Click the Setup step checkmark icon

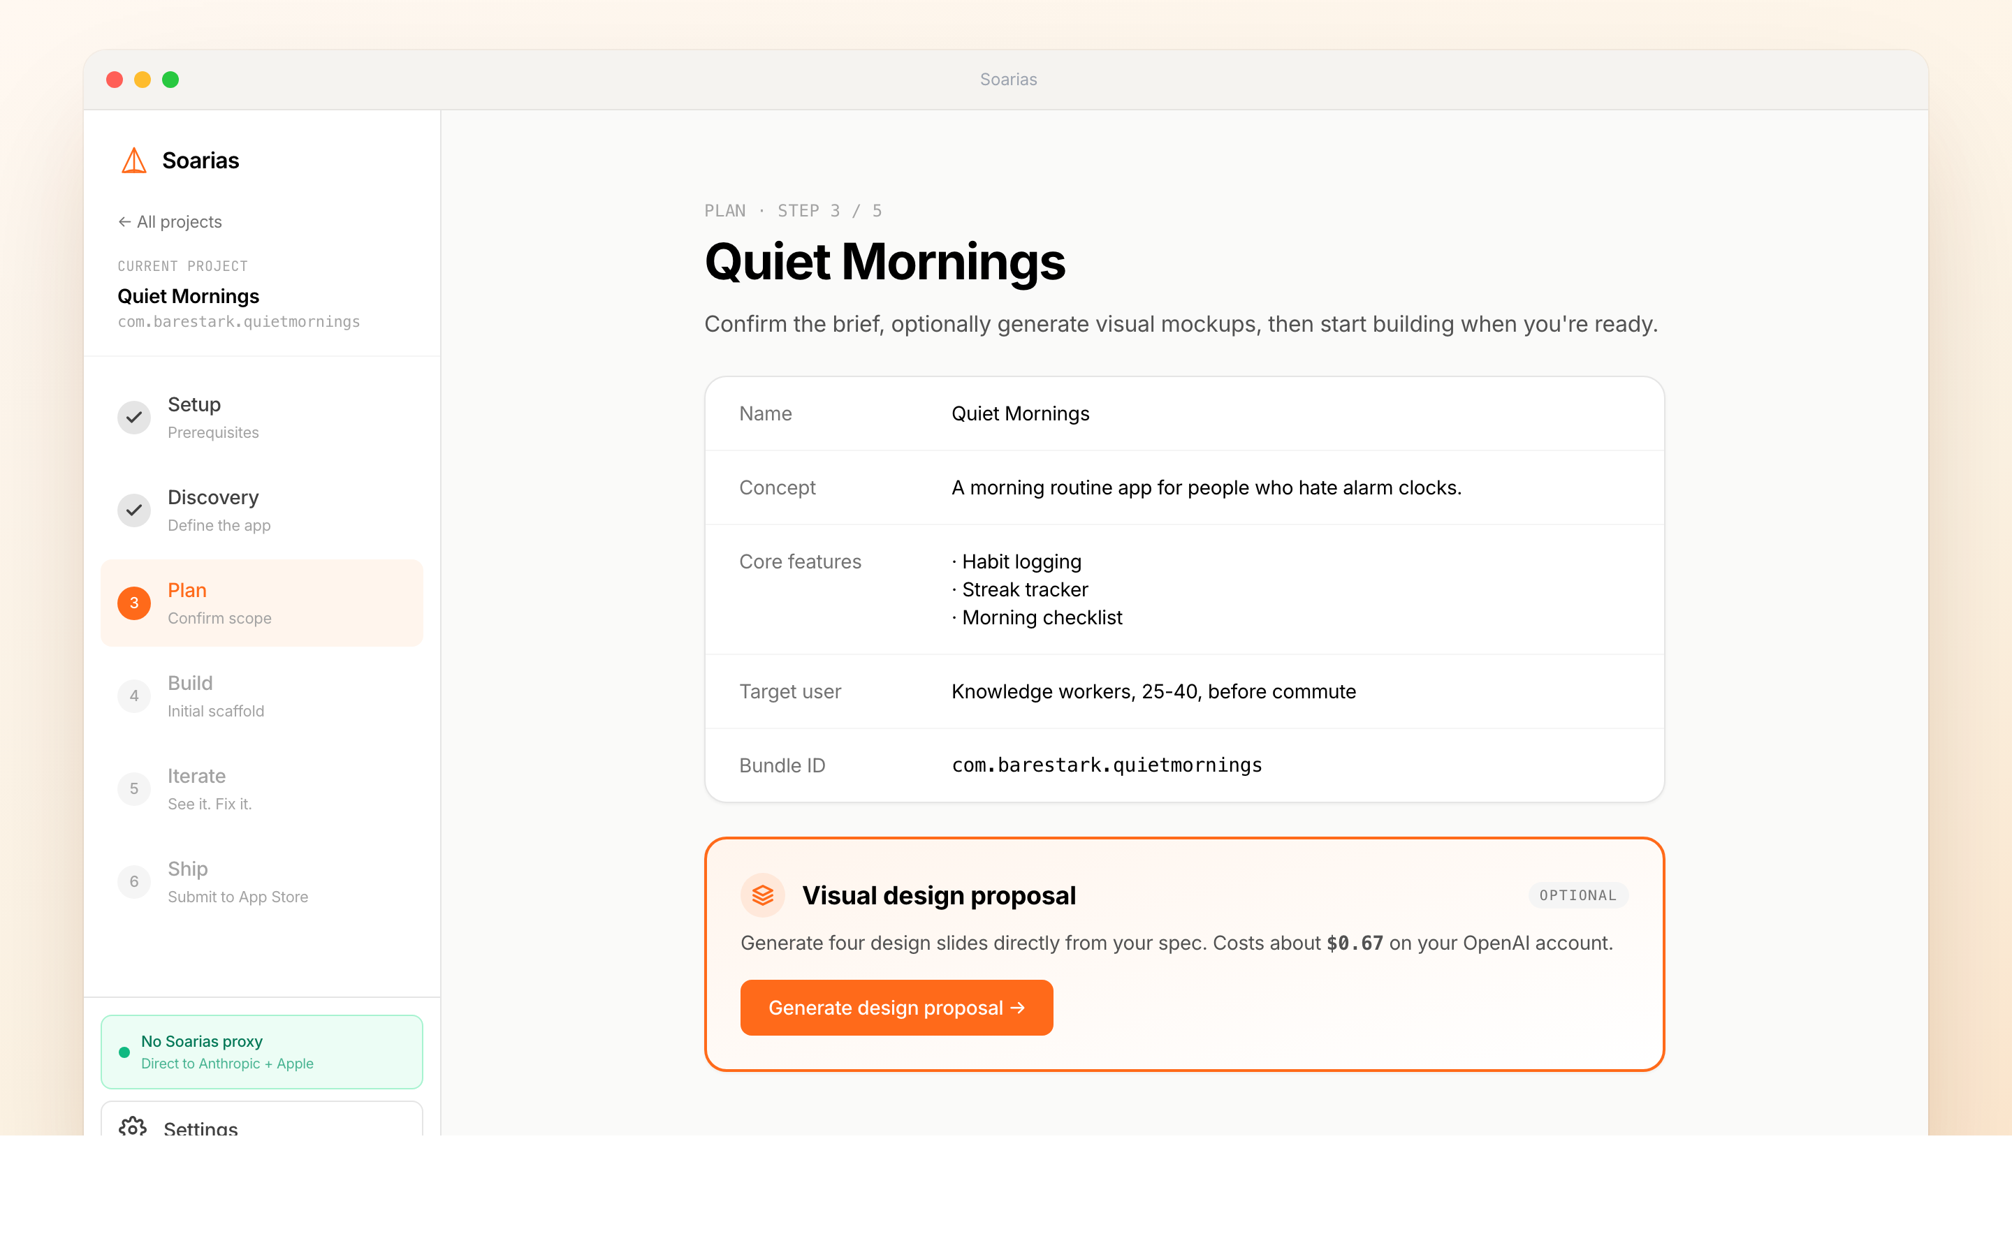click(134, 418)
